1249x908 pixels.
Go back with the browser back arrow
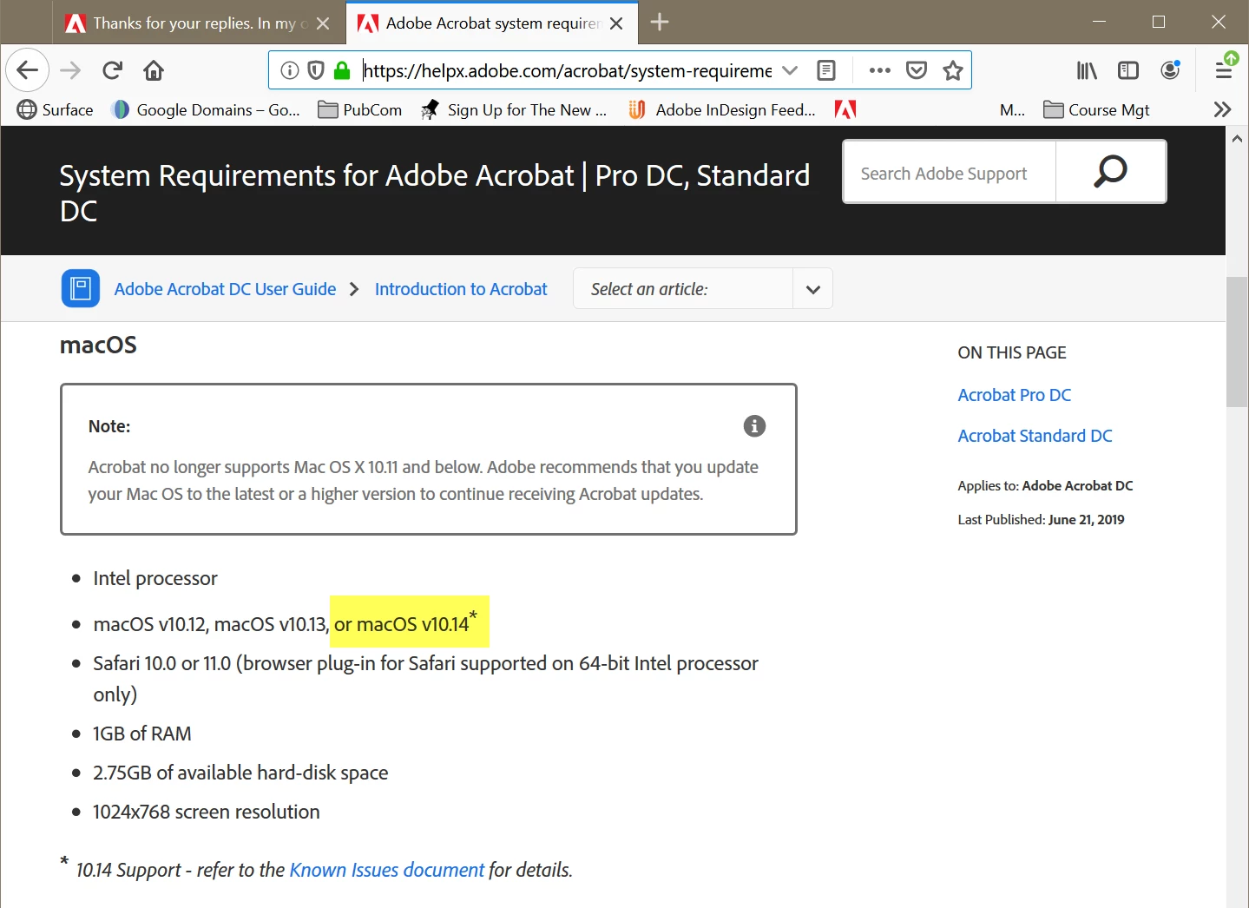[27, 70]
